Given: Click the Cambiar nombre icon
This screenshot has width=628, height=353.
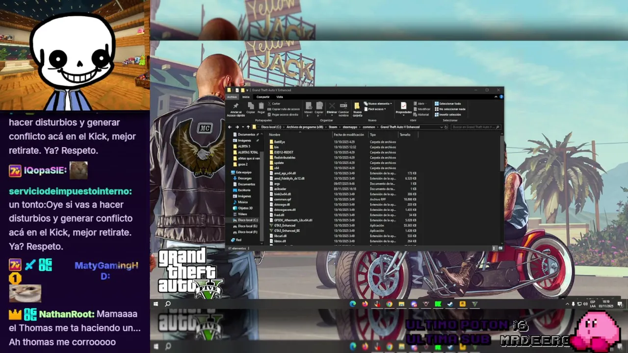Looking at the screenshot, I should point(343,106).
